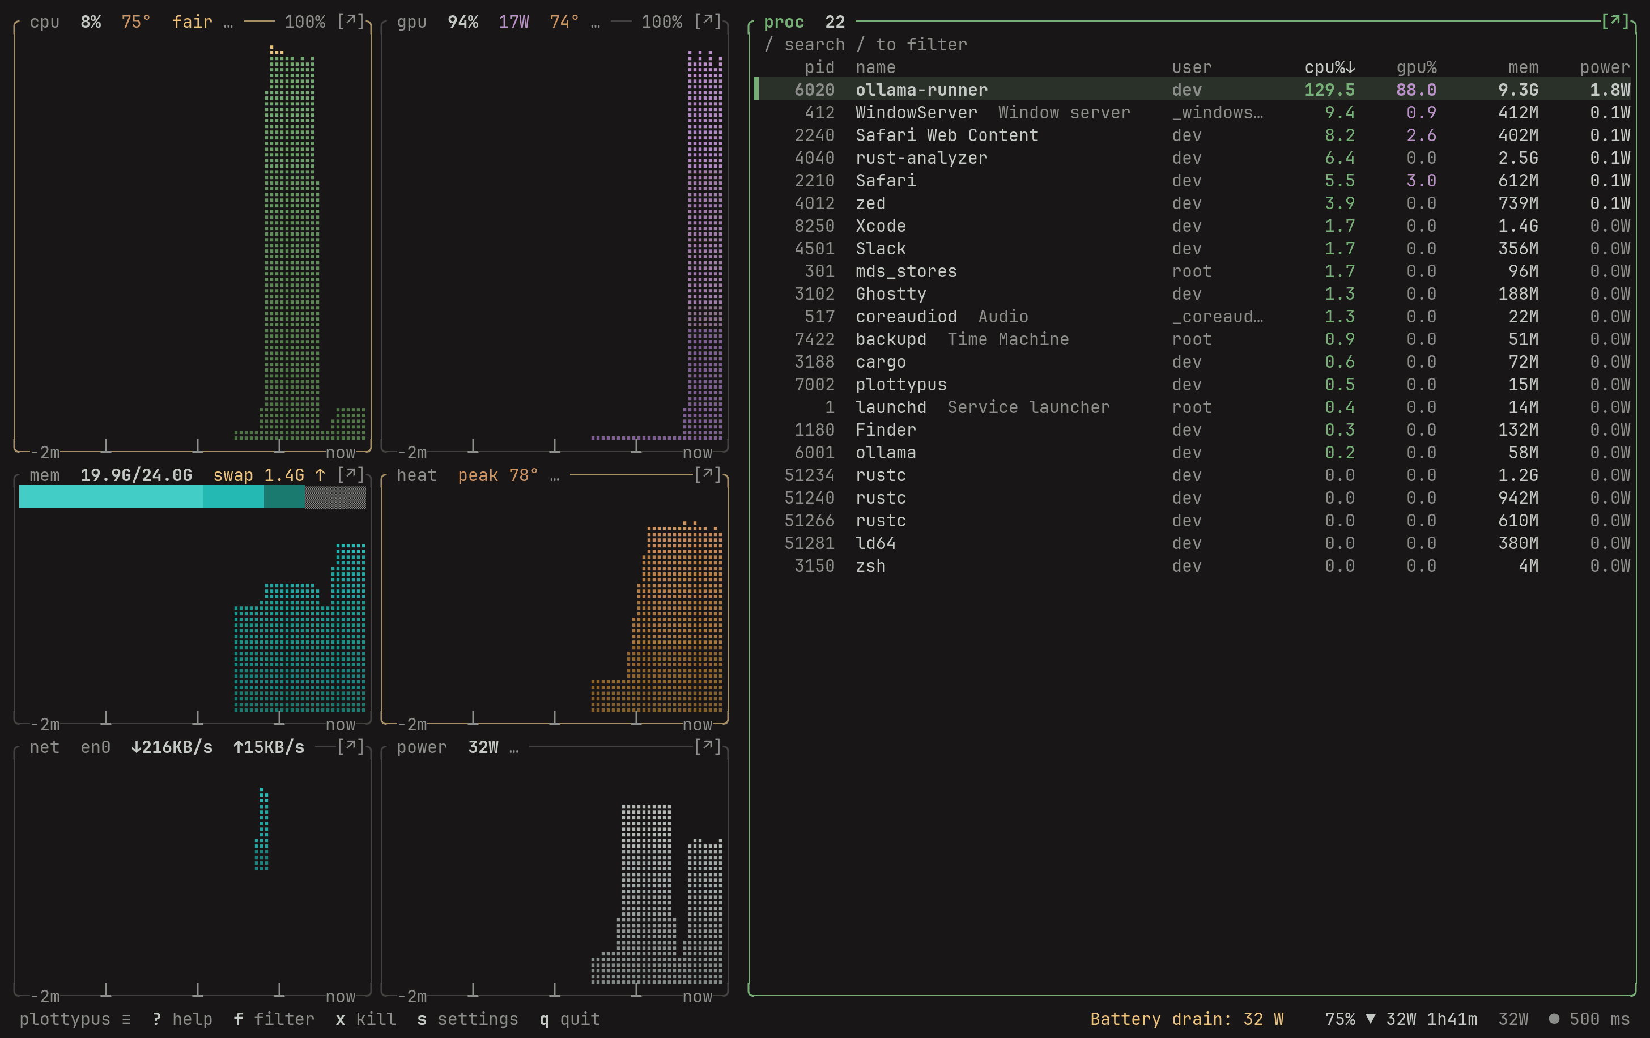
Task: Click the en0 interface label in net panel
Action: coord(95,747)
